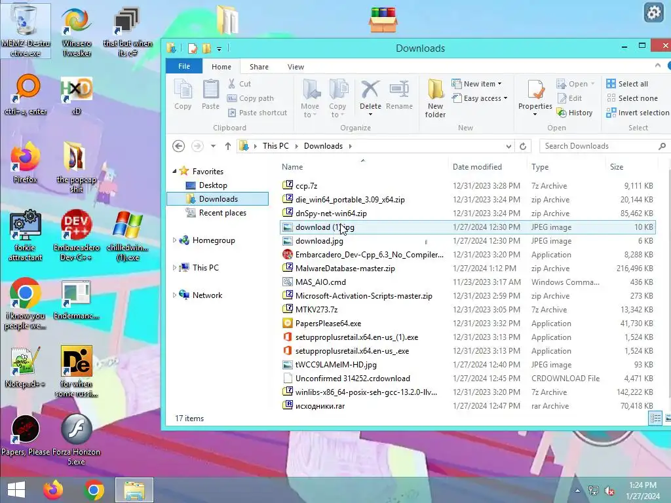This screenshot has width=671, height=503.
Task: Open the New item dropdown
Action: pos(477,84)
